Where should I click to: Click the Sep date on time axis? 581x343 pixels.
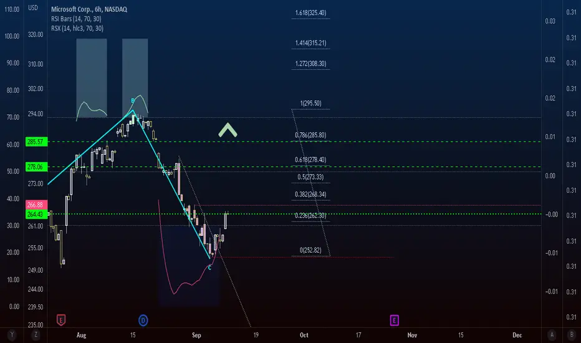(x=196, y=336)
